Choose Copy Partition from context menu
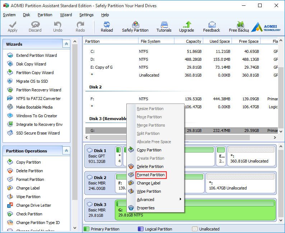285x233 pixels. pos(155,150)
